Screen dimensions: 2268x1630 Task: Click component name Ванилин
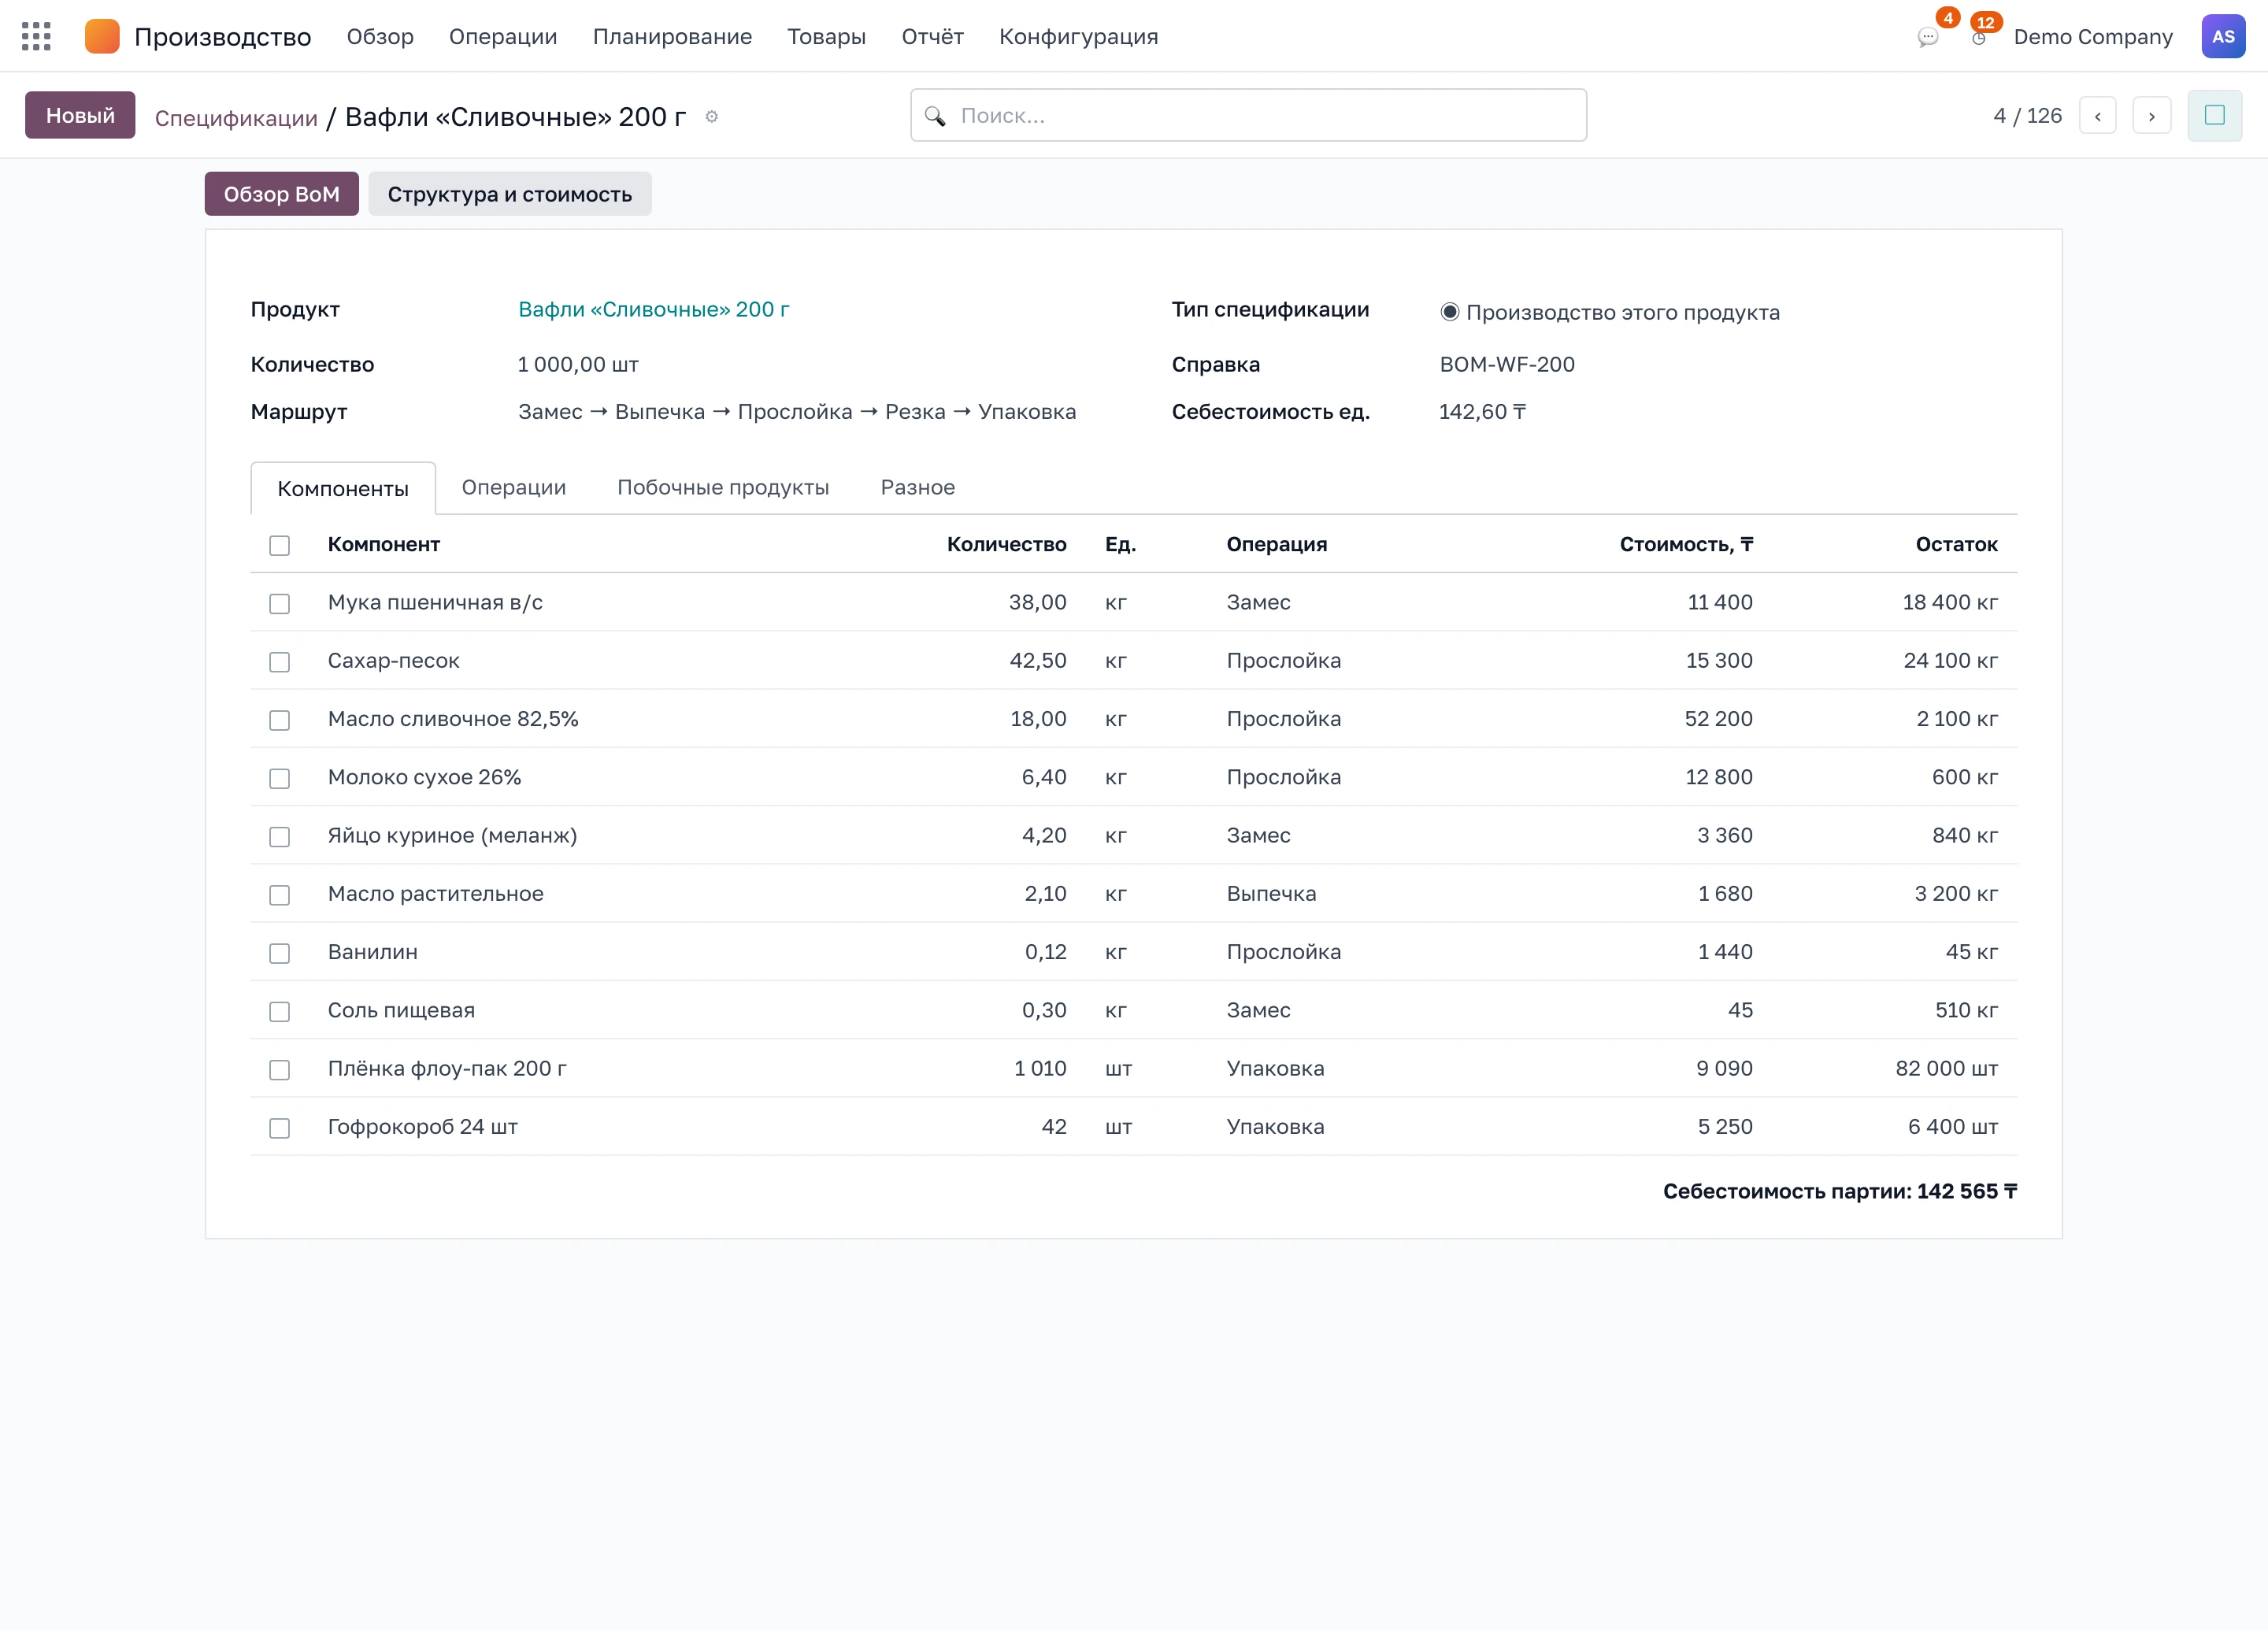pos(372,951)
